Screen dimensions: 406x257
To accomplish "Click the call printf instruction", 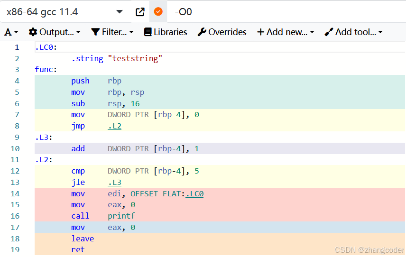I will pos(103,216).
